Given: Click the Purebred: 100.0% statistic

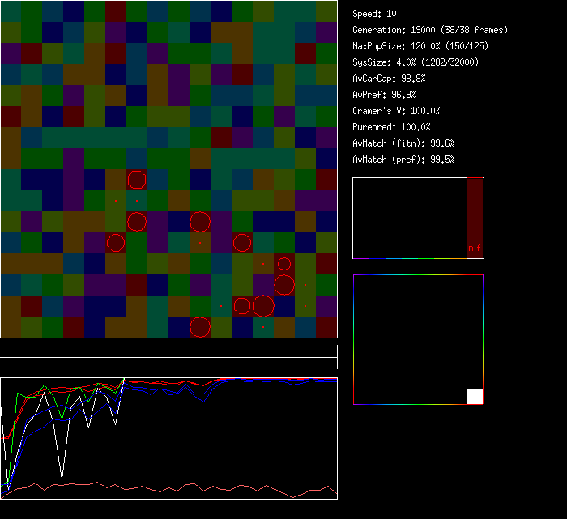Looking at the screenshot, I should point(392,127).
